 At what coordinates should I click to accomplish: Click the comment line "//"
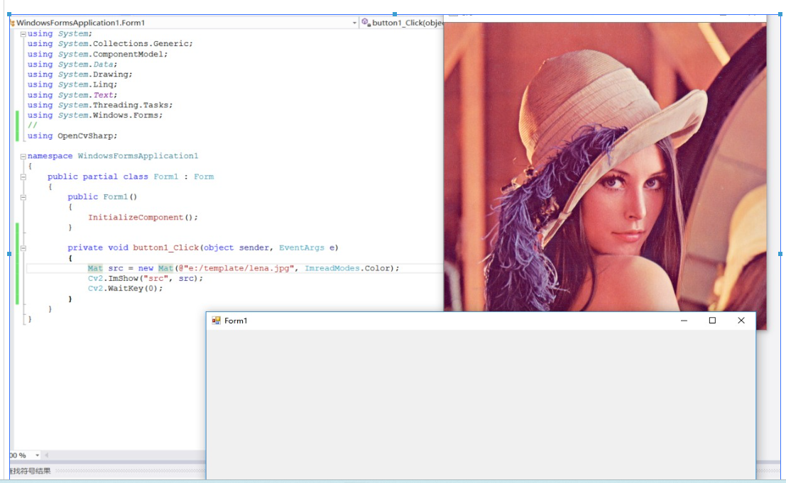32,125
